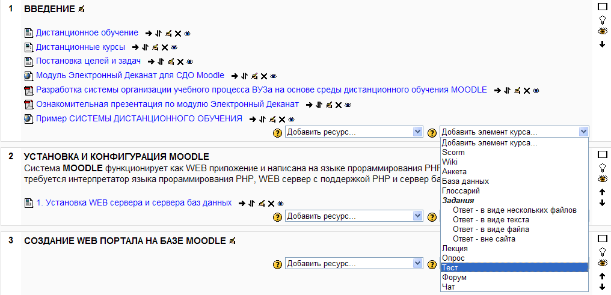
Task: Hide Пример СИСТЕМЫ ДИСТАНЦИОННОГО ОБУЧЕНИЯ item
Action: pos(291,119)
